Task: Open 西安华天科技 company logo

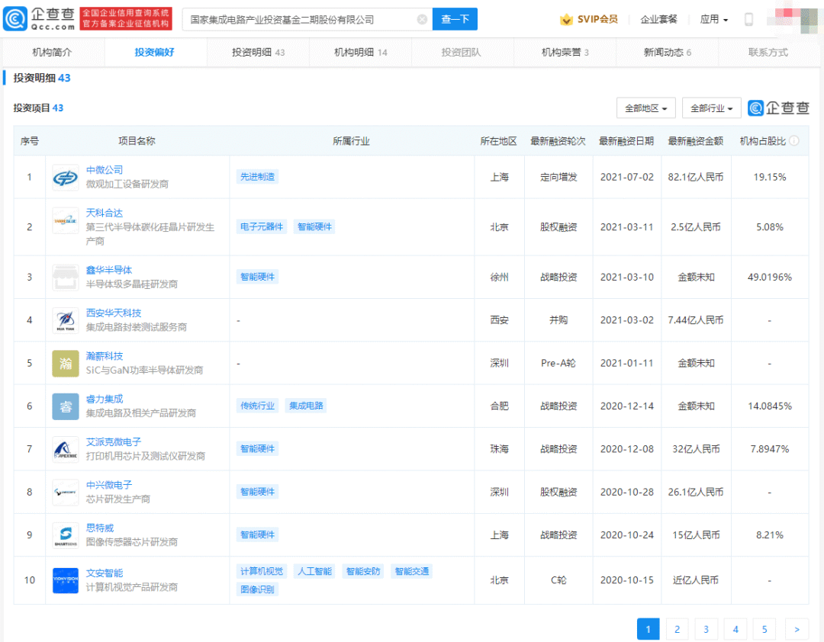Action: [x=66, y=320]
